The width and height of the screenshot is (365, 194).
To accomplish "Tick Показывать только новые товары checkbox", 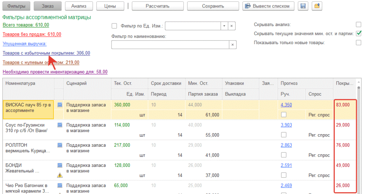I will [x=359, y=43].
